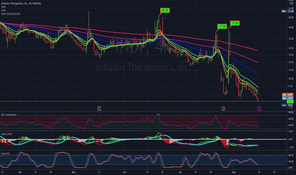Click the Low 8.22 price label
Image resolution: width=296 pixels, height=175 pixels.
(287, 105)
